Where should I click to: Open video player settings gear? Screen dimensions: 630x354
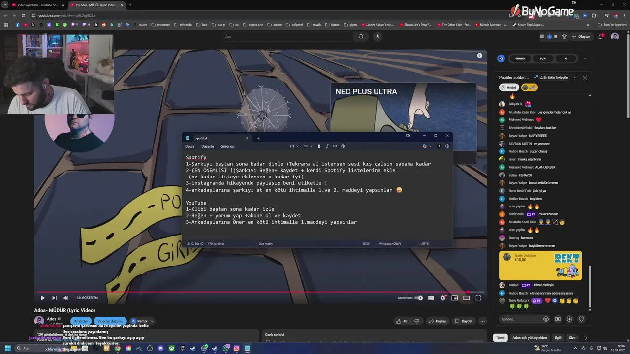(x=443, y=298)
